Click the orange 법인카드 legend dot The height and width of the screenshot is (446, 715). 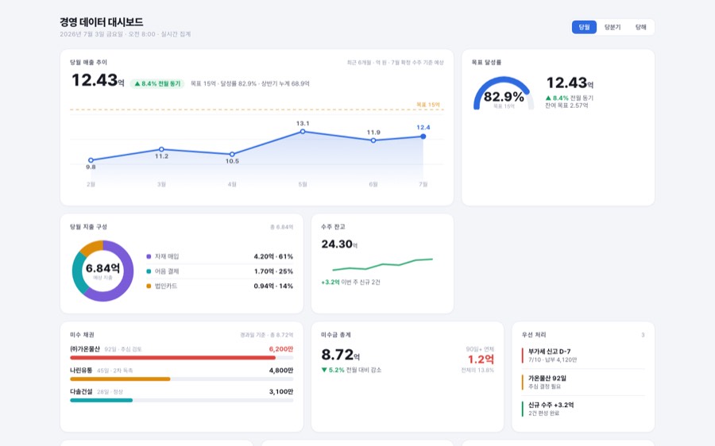tap(149, 286)
